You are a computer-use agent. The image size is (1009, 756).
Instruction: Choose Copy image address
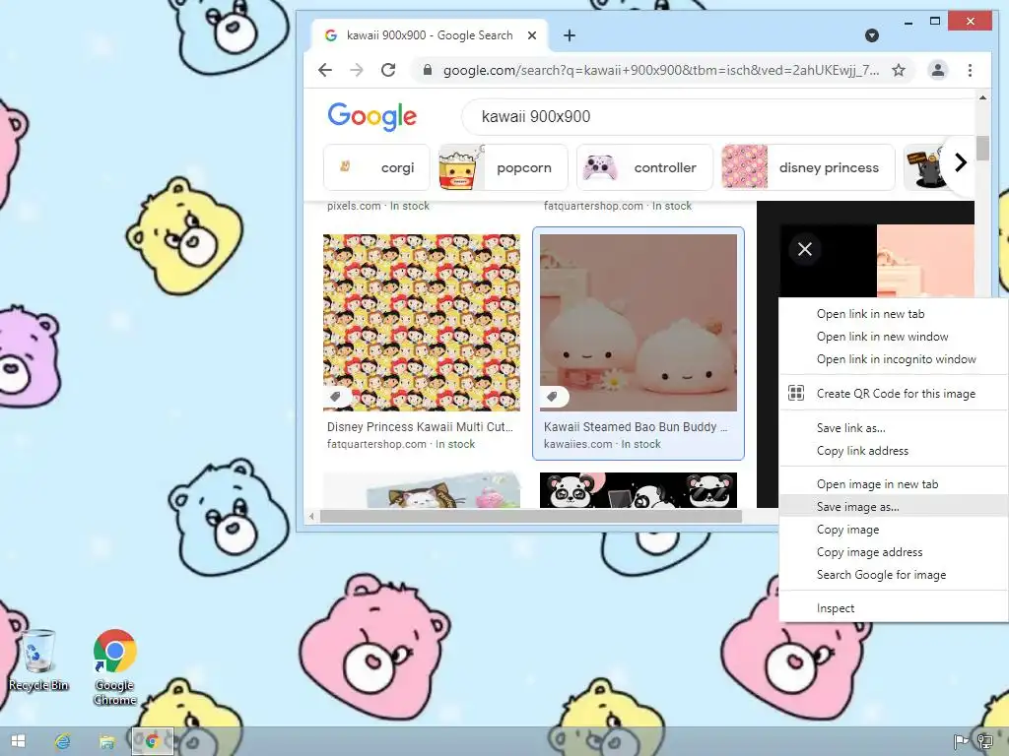[x=893, y=552]
